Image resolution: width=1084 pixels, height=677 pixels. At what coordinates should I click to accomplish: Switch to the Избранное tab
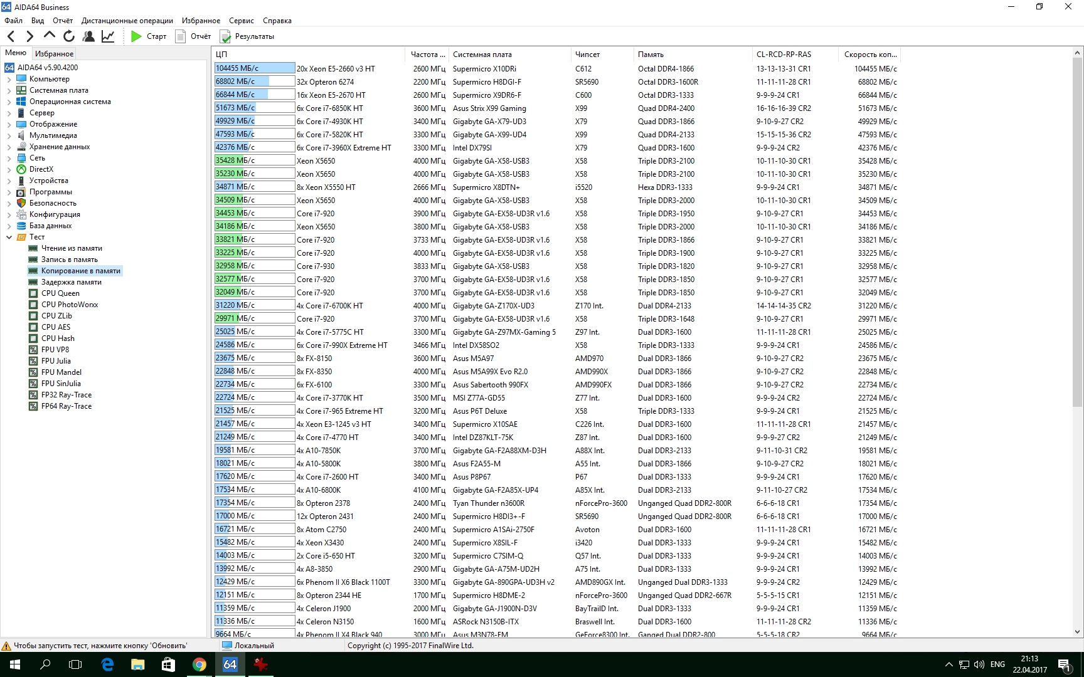click(x=54, y=54)
